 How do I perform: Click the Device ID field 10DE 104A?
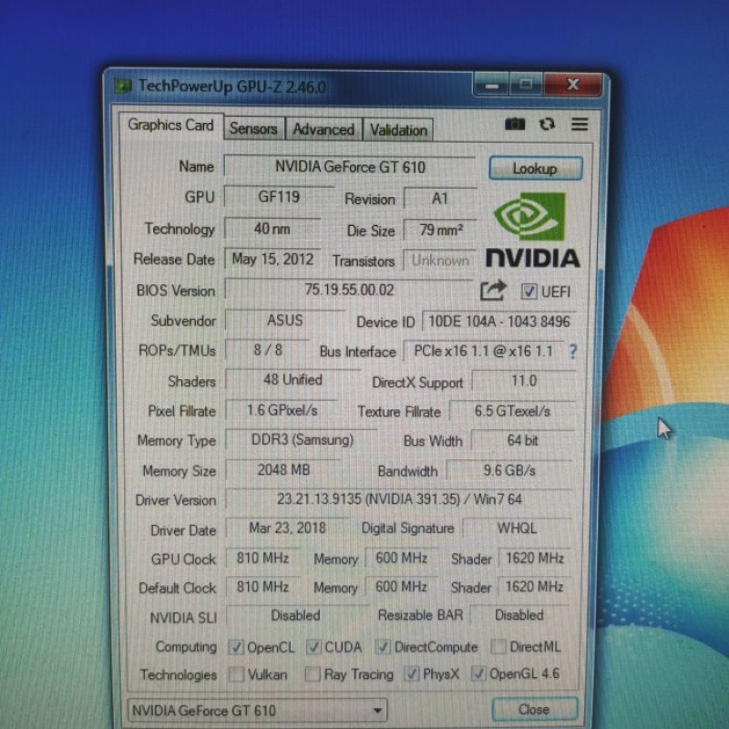tap(498, 322)
